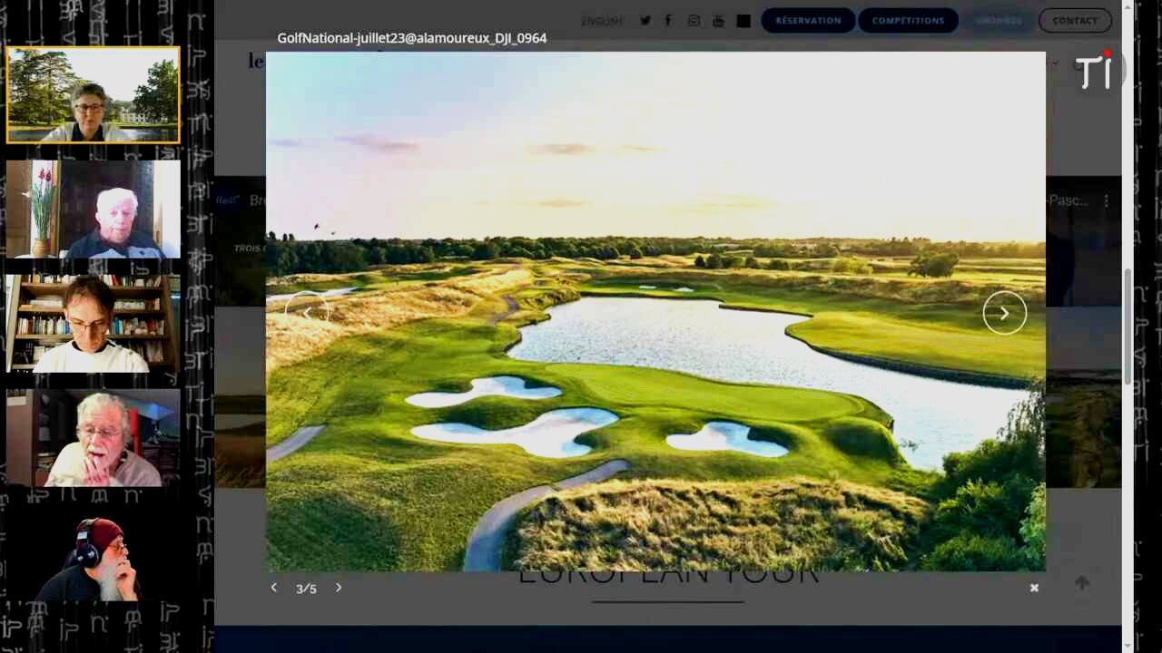Select the participant video with red flowers
1162x653 pixels.
(94, 210)
